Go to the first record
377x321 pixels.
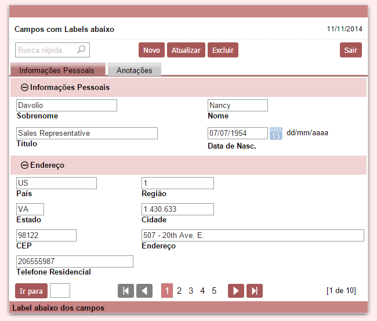point(126,291)
